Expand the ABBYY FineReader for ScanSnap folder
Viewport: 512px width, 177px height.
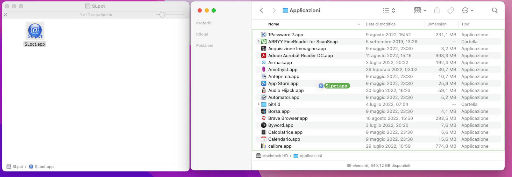click(x=258, y=41)
